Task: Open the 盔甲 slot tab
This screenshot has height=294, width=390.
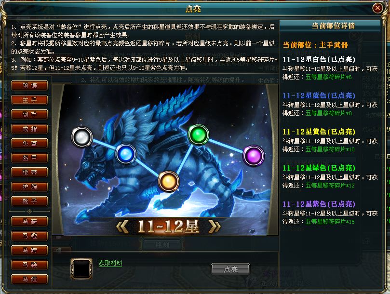Action: point(29,158)
